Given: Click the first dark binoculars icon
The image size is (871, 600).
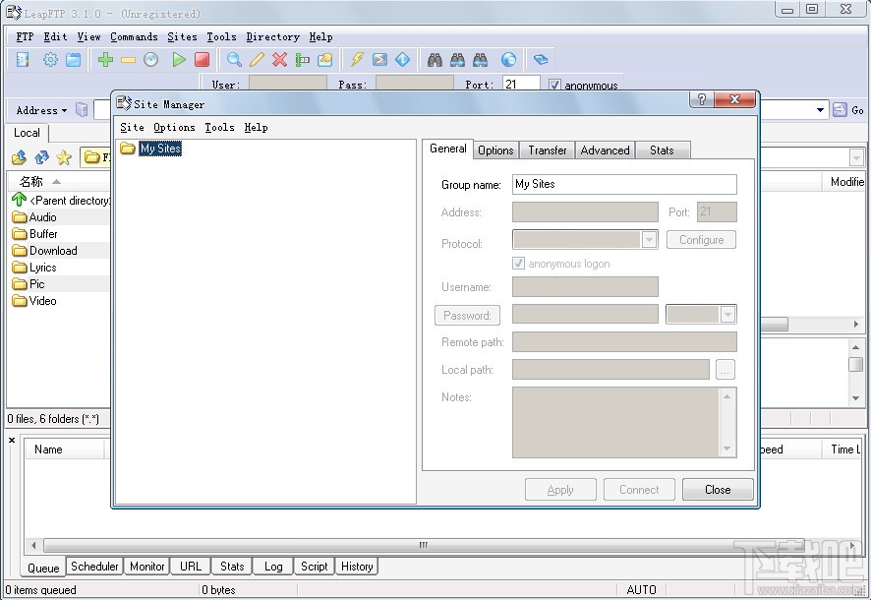Looking at the screenshot, I should coord(435,59).
